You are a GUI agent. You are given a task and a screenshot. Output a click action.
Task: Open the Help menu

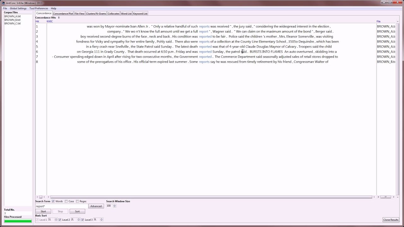(x=54, y=9)
